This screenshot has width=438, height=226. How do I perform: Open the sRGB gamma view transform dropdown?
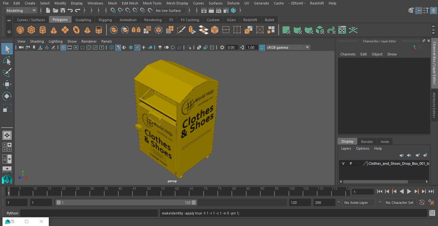click(x=288, y=47)
